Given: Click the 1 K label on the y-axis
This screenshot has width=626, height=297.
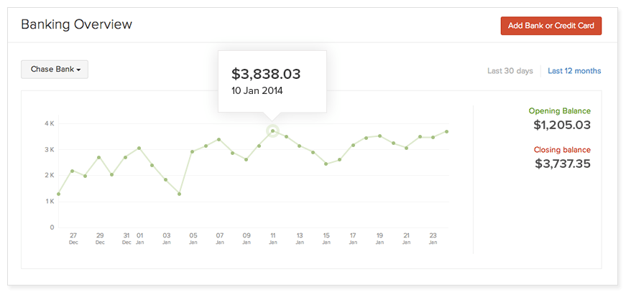Looking at the screenshot, I should (49, 202).
